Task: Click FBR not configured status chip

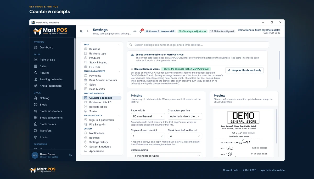Action: [222, 31]
